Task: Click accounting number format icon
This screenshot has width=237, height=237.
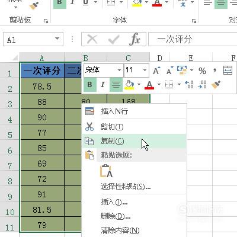Action: coord(182,71)
